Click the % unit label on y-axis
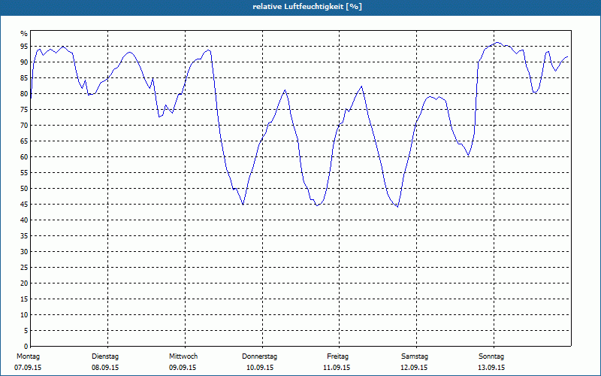 tap(24, 34)
